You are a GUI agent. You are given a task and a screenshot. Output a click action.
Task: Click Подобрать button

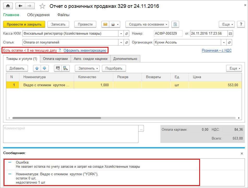(114, 68)
